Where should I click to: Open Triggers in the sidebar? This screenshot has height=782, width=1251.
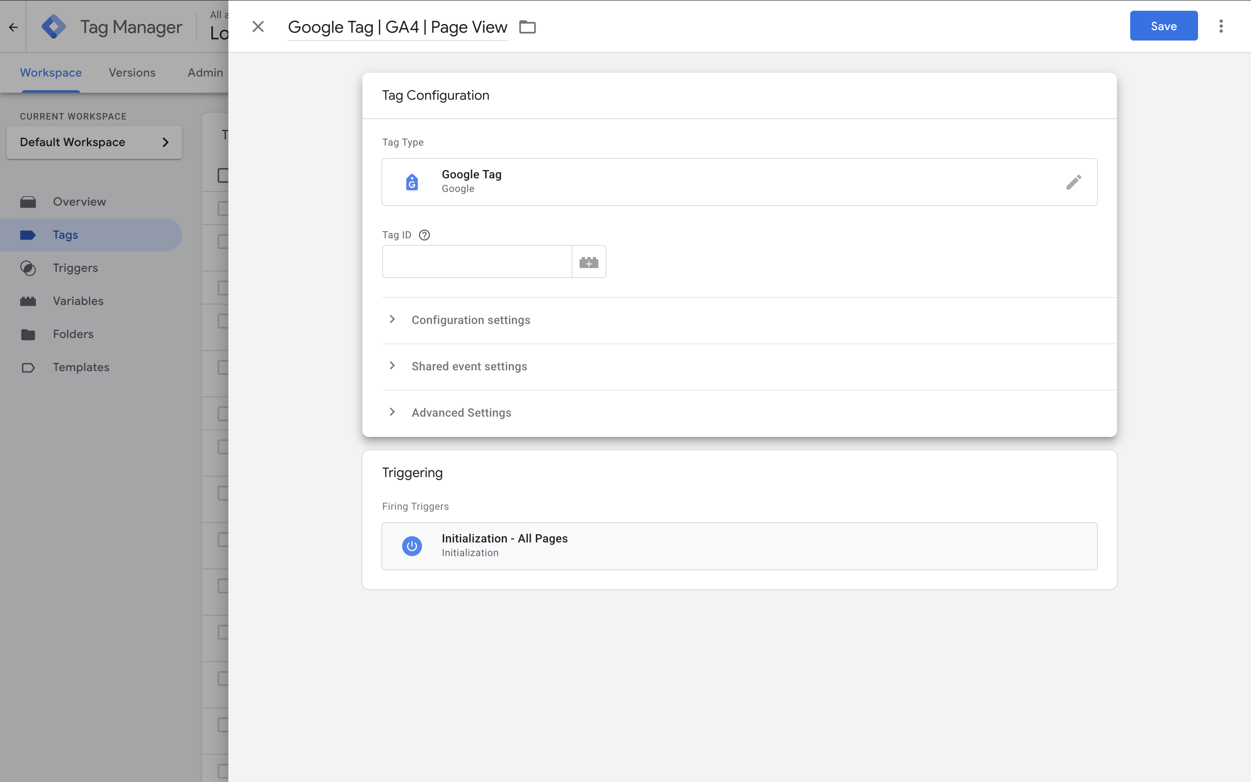[91, 268]
